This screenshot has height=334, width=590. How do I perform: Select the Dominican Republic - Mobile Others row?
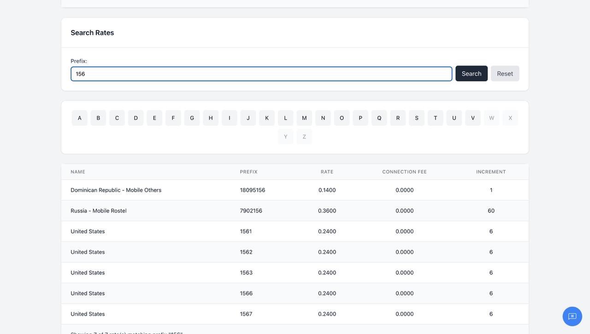295,190
